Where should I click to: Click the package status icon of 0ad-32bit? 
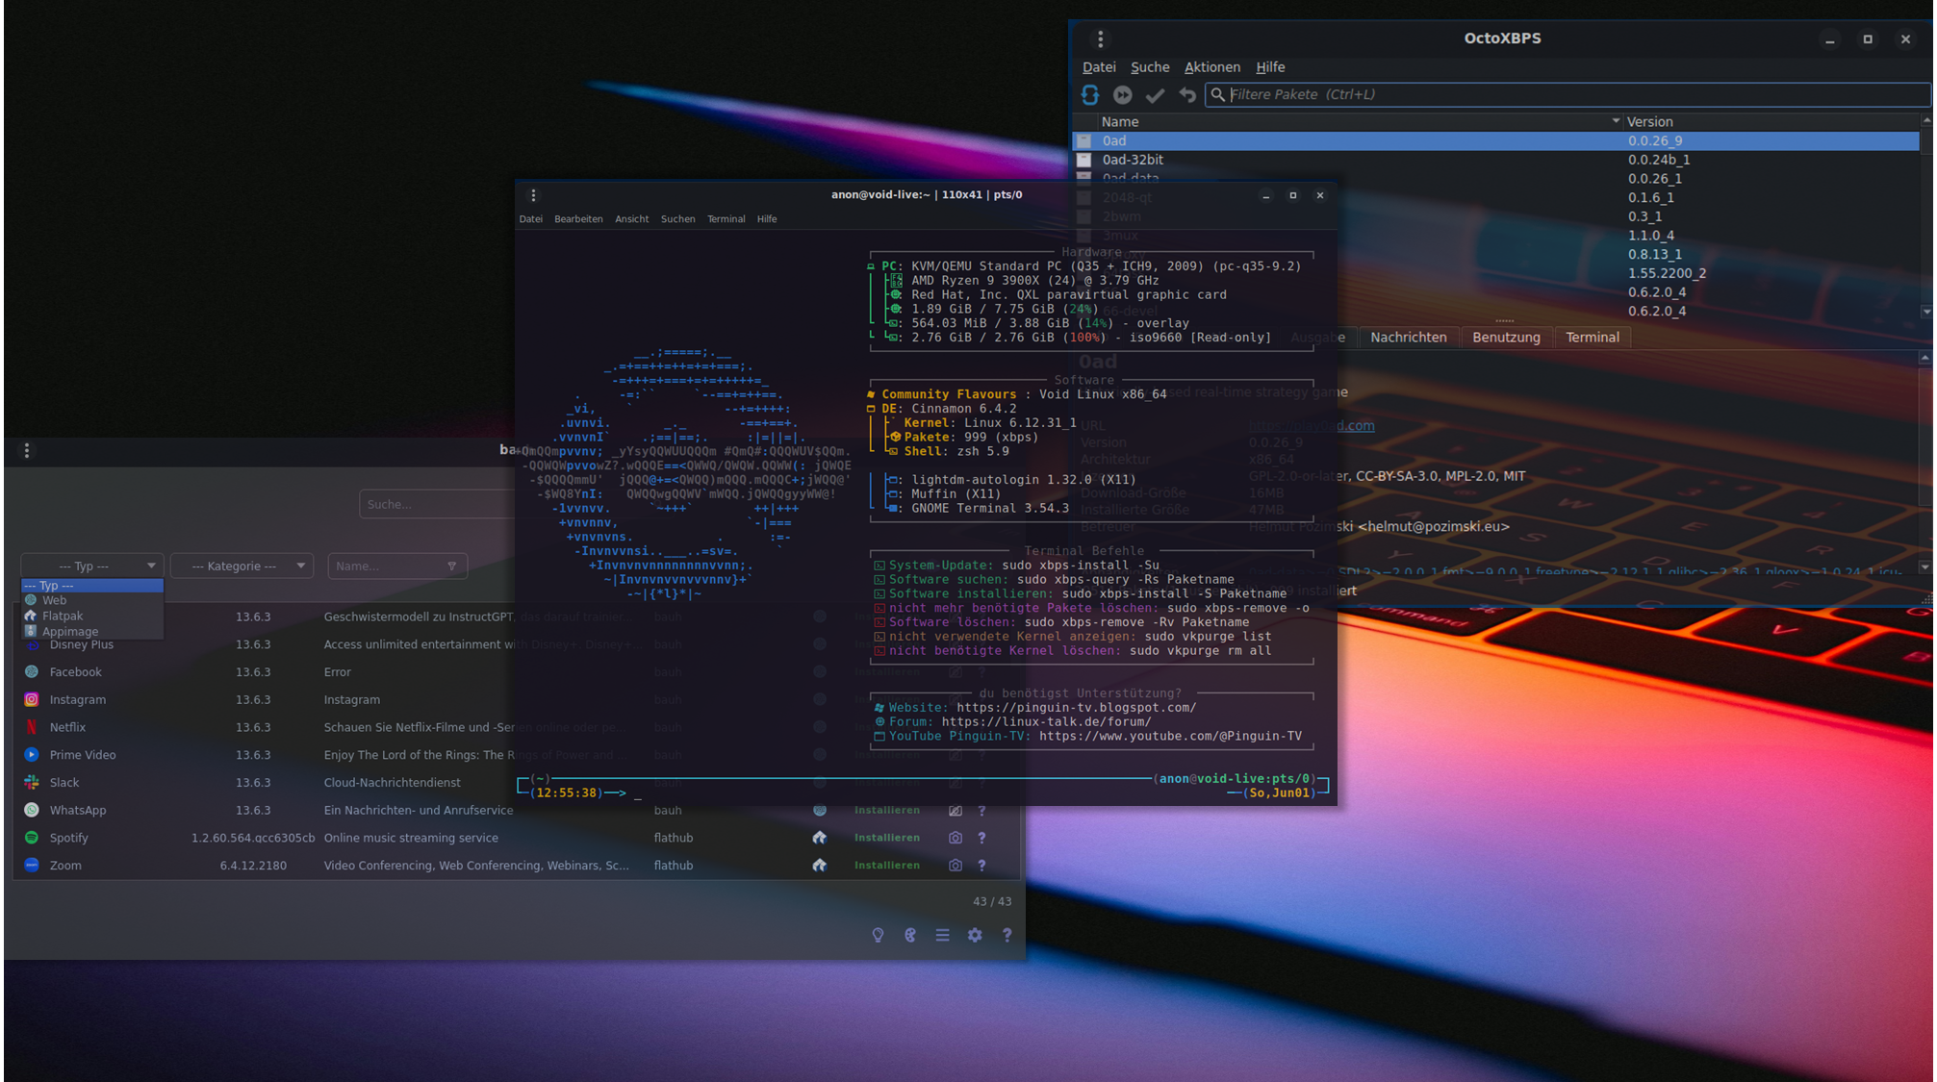(1083, 160)
